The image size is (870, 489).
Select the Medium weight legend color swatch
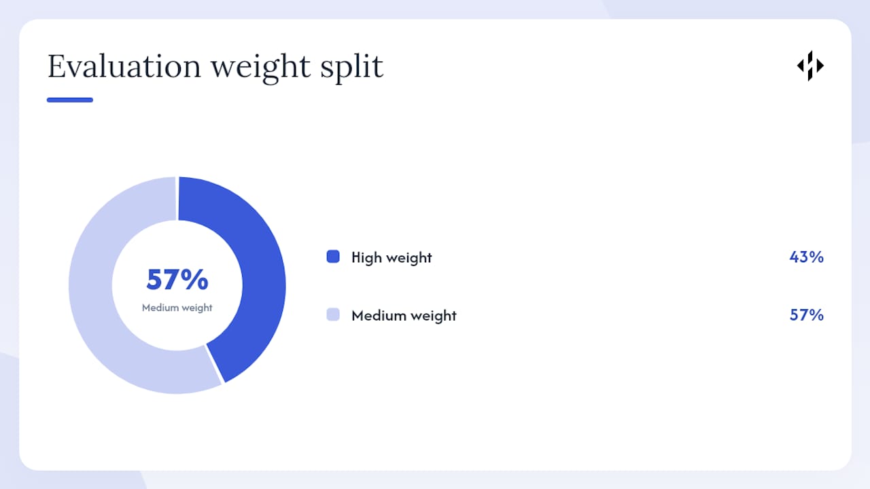[333, 314]
